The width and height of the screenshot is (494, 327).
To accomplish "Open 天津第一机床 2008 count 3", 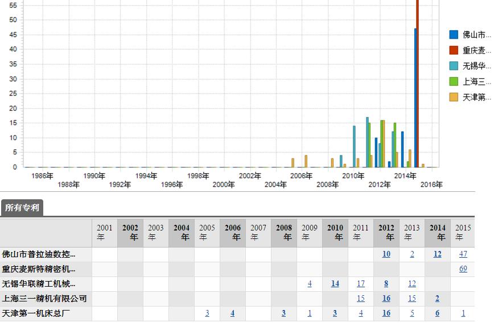I will point(284,313).
